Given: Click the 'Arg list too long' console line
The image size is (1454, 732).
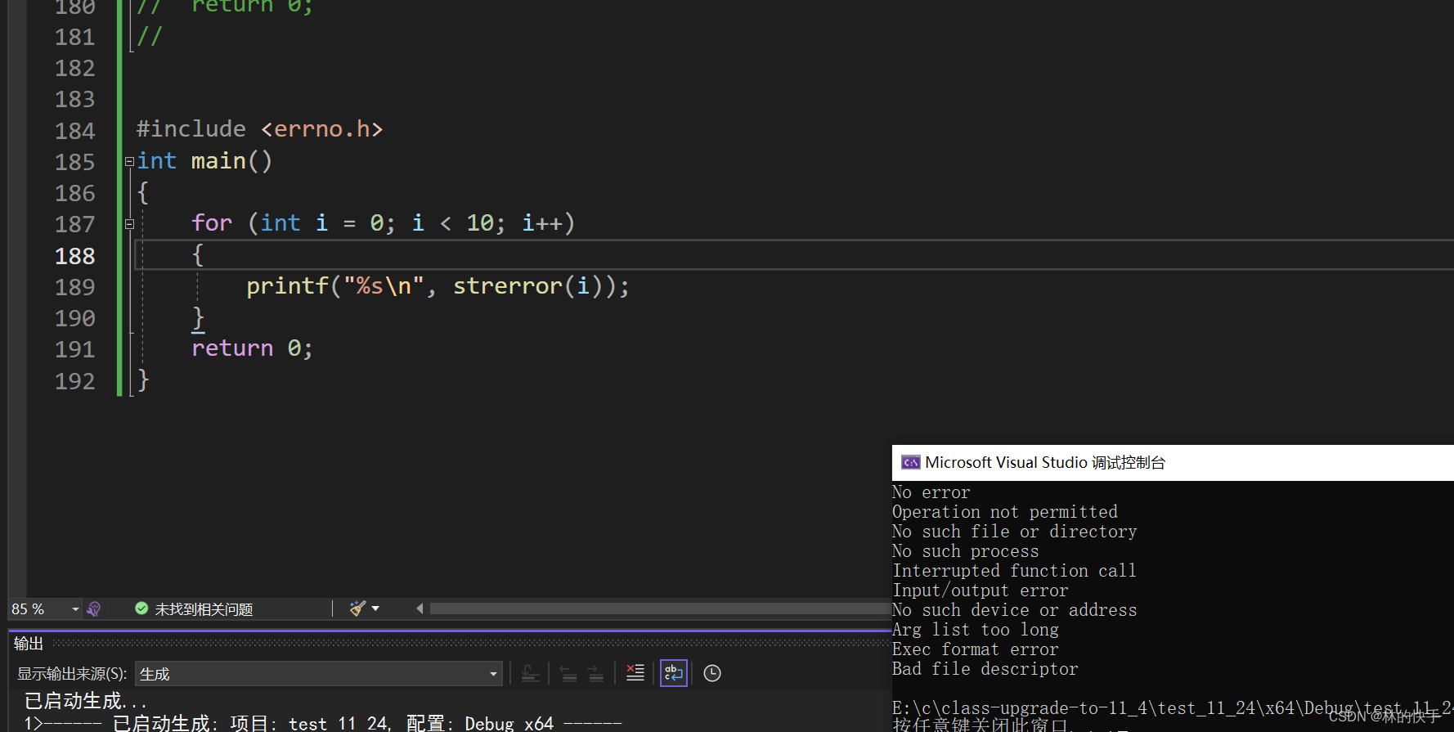Looking at the screenshot, I should click(975, 630).
